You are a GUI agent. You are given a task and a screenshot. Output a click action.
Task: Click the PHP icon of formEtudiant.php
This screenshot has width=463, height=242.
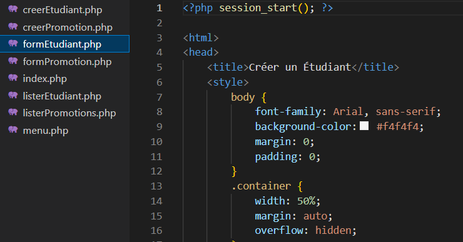tap(13, 44)
